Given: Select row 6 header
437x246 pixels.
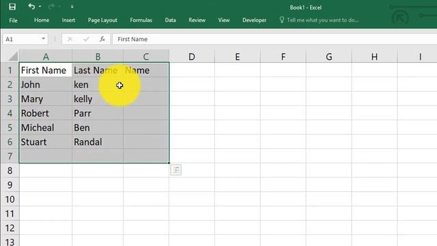Looking at the screenshot, I should (x=10, y=141).
